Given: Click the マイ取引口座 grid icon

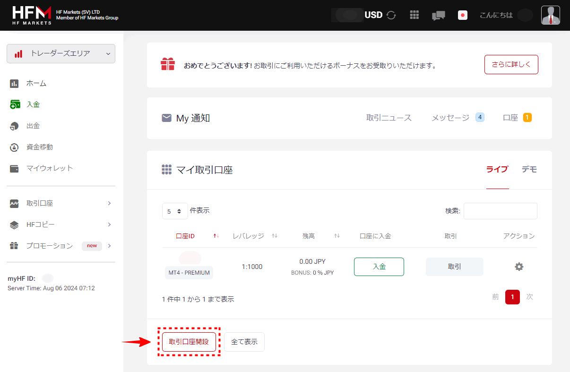Looking at the screenshot, I should click(x=166, y=169).
